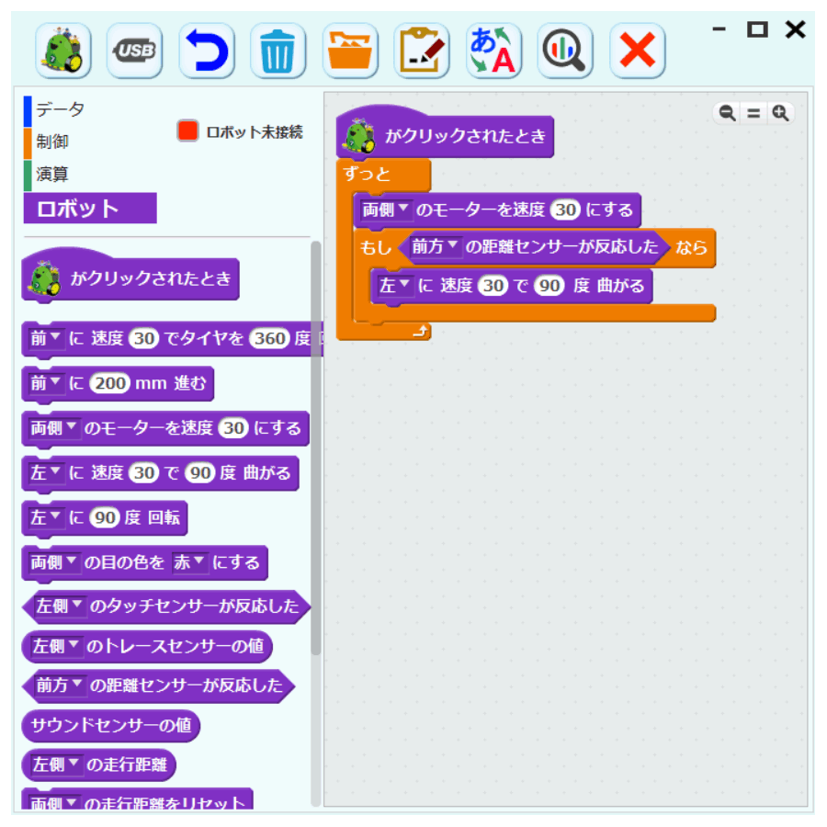
Task: Click the がクリックされたとき hat block on the canvas
Action: pos(445,134)
